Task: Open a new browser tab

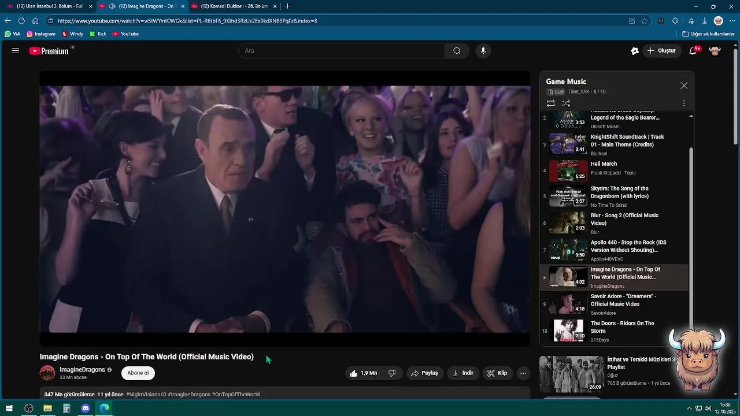Action: pos(287,6)
